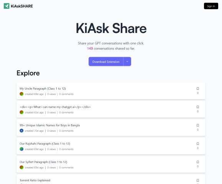Bookmark the Torrent Ratio Explained conversation

point(198,181)
